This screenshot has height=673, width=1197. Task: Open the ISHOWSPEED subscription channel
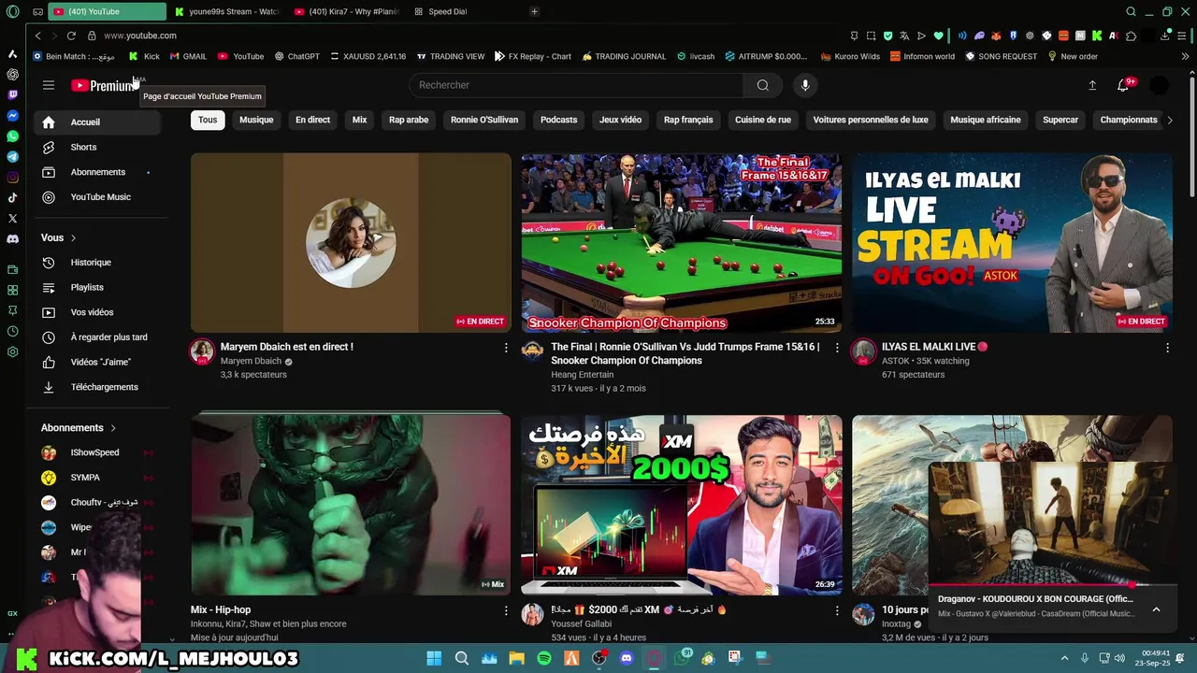[x=96, y=452]
